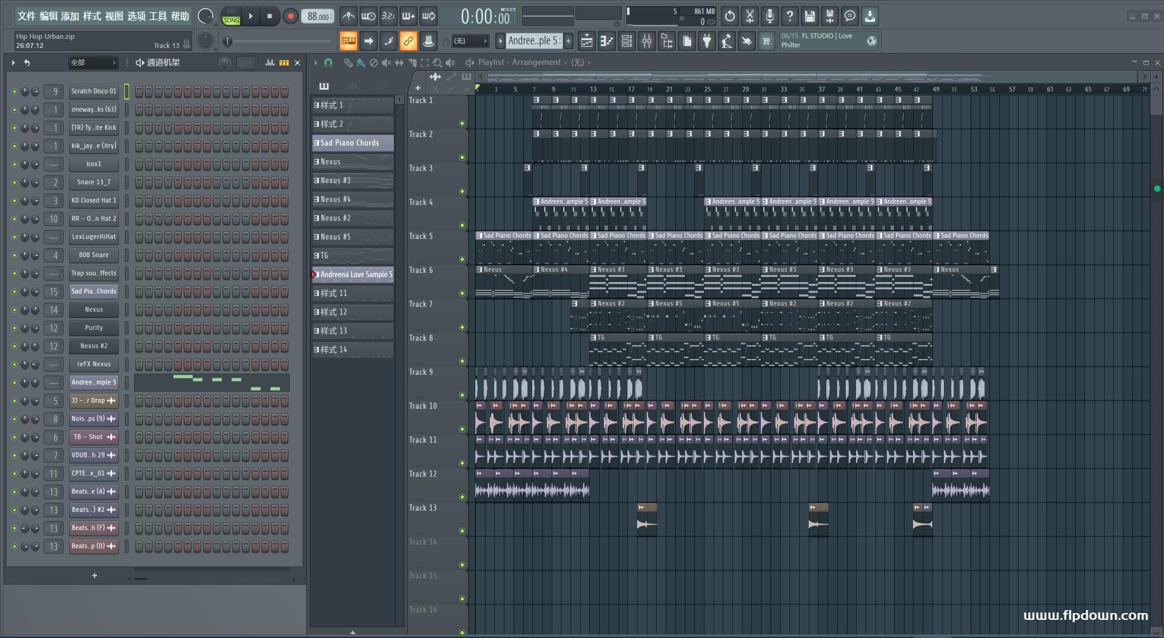Screen dimensions: 1164x638
Task: Toggle the countdown before recording icon
Action: point(389,16)
